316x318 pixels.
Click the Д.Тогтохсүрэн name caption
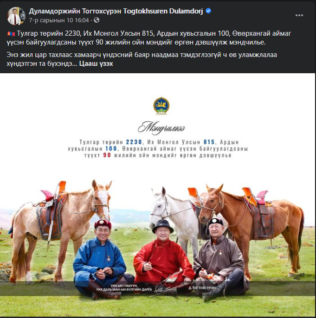[202, 288]
